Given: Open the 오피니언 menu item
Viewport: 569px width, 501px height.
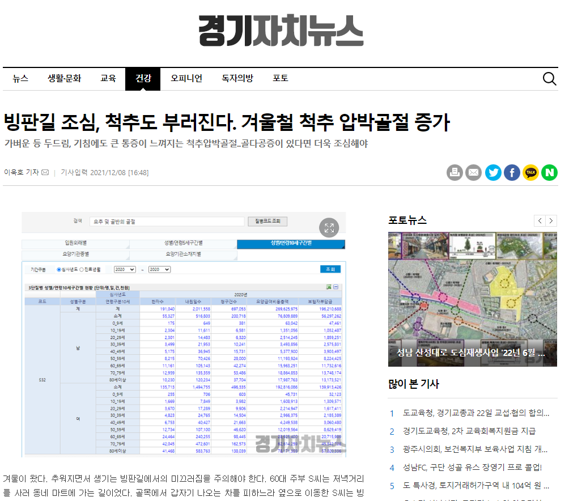Looking at the screenshot, I should [x=186, y=78].
